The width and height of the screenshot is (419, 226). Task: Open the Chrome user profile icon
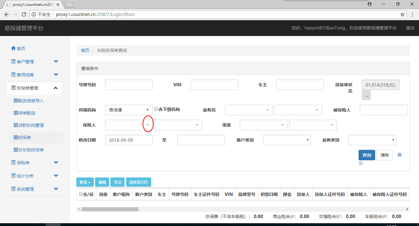pos(370,4)
